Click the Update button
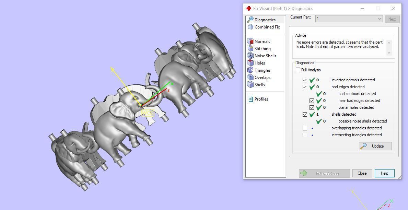The width and height of the screenshot is (408, 210). 375,146
